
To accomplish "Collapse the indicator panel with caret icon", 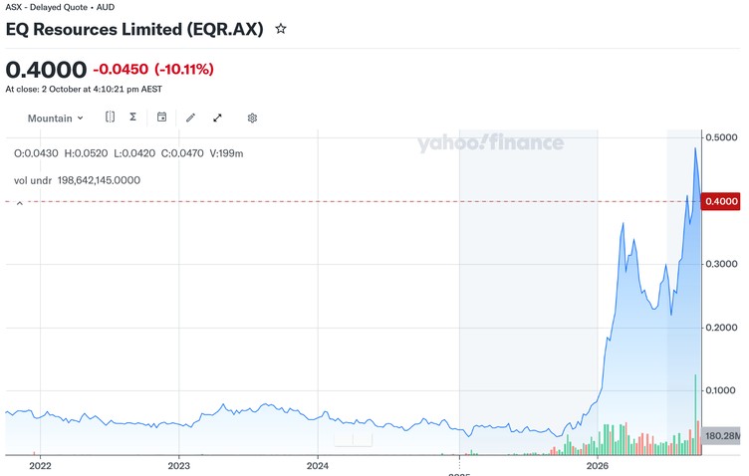I will 20,203.
